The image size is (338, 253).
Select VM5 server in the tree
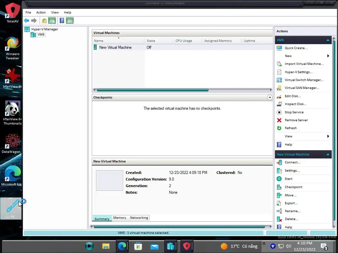pyautogui.click(x=41, y=34)
